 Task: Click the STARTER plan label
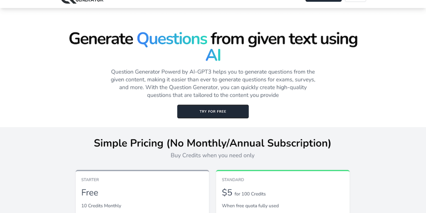pos(90,180)
